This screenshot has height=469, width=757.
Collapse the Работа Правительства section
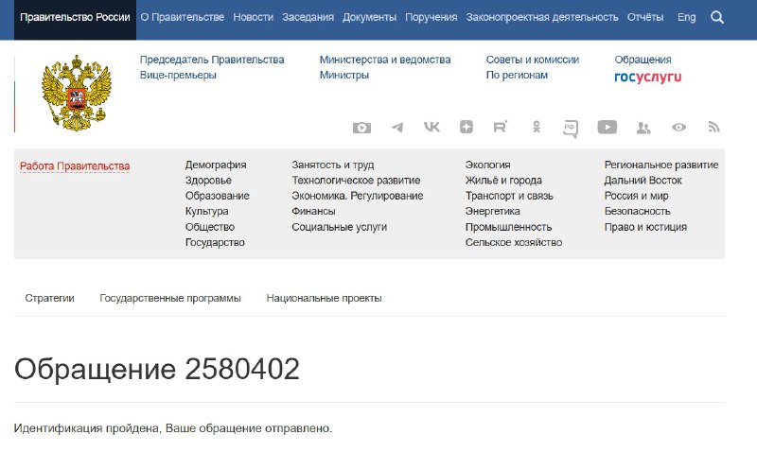(75, 166)
